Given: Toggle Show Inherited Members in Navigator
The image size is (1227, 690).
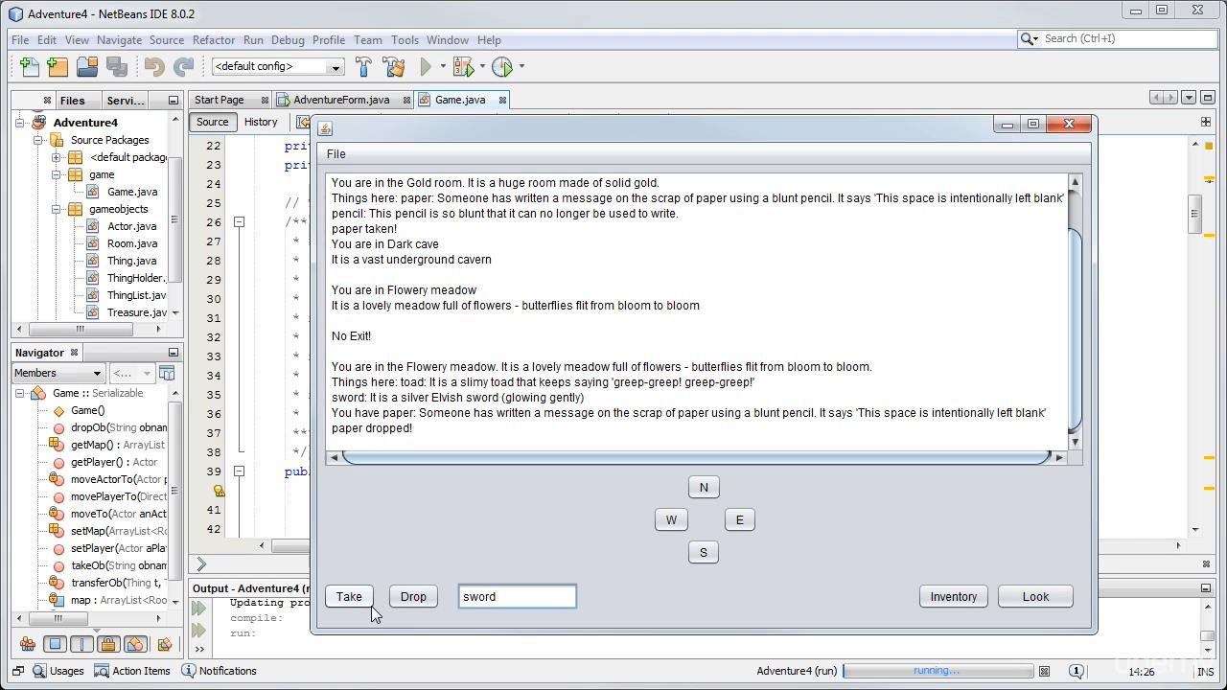Looking at the screenshot, I should pyautogui.click(x=28, y=644).
